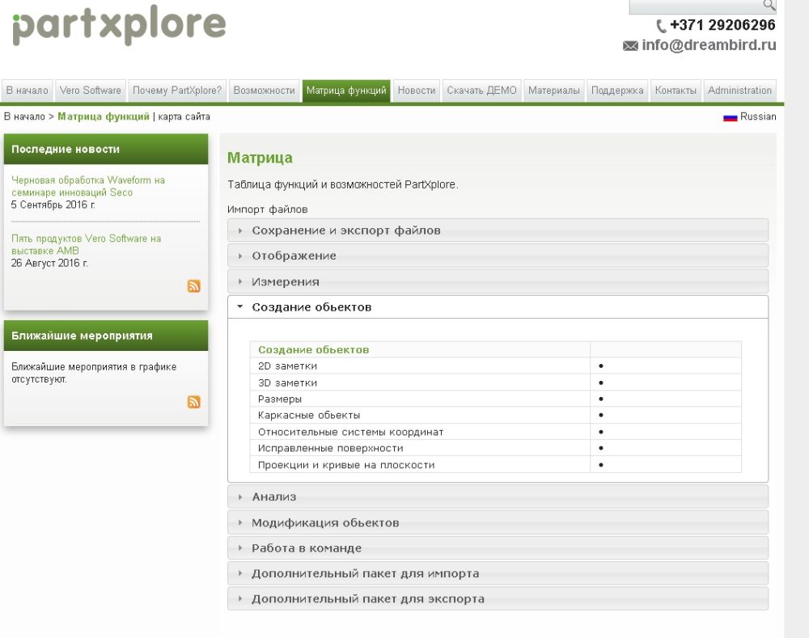809x638 pixels.
Task: Switch language via Russian link
Action: click(758, 116)
